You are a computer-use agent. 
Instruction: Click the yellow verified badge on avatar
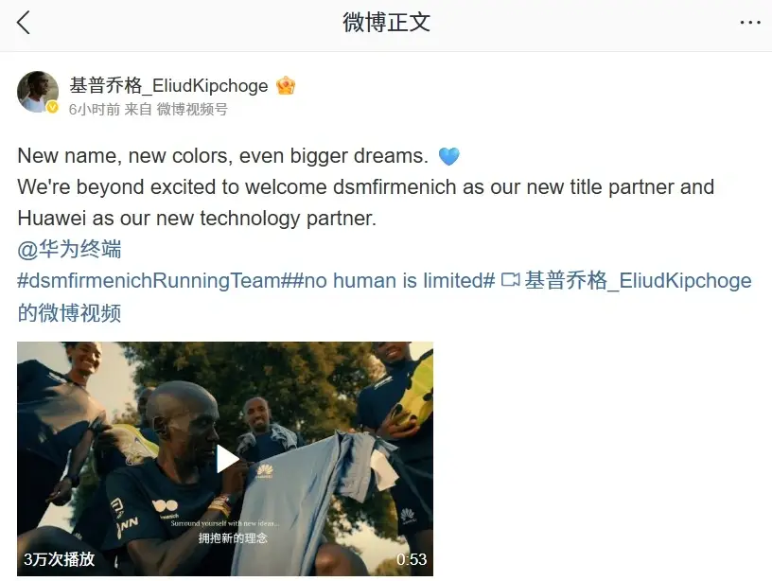coord(52,107)
